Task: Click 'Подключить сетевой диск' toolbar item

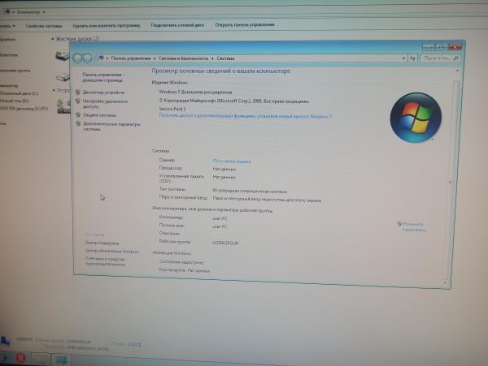Action: pyautogui.click(x=177, y=25)
